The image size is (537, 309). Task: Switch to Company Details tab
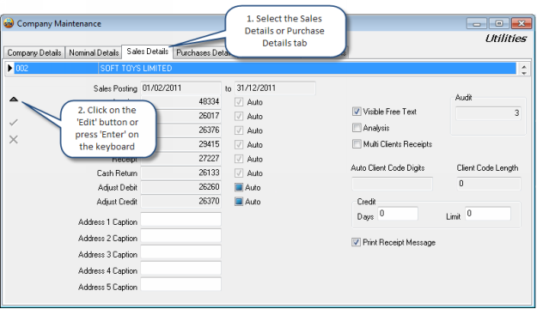pyautogui.click(x=34, y=52)
